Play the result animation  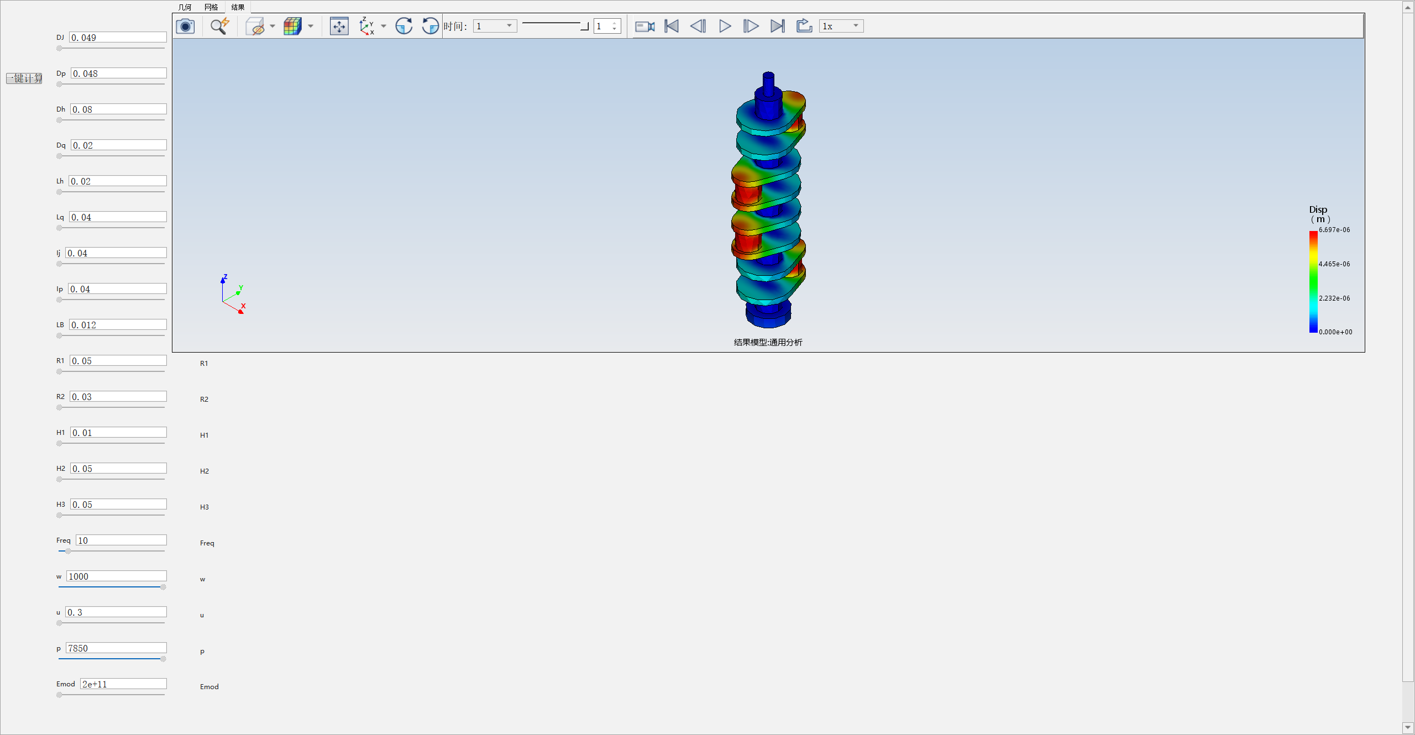click(725, 26)
